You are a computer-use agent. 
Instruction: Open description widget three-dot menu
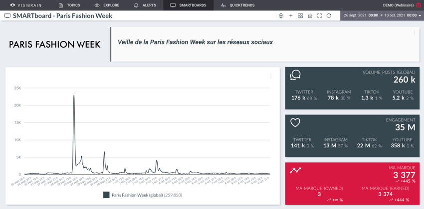click(414, 33)
